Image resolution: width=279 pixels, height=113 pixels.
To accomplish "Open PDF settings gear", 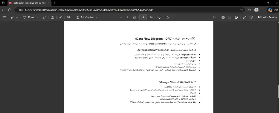I will 251,17.
